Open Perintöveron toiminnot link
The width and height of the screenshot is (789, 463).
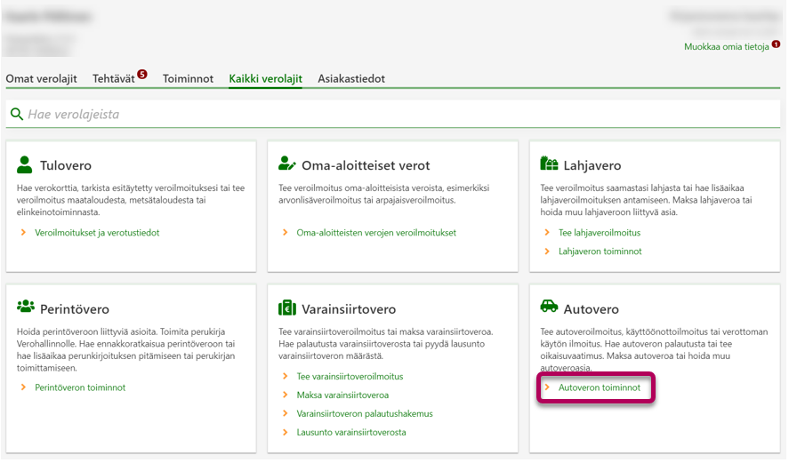(x=80, y=387)
